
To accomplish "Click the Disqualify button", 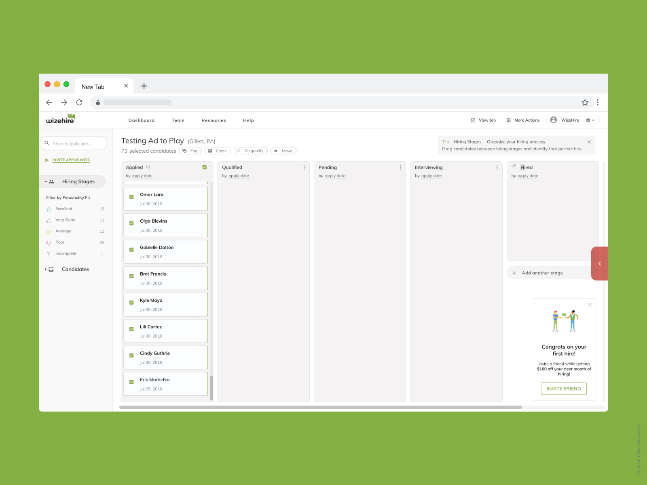I will click(x=251, y=151).
